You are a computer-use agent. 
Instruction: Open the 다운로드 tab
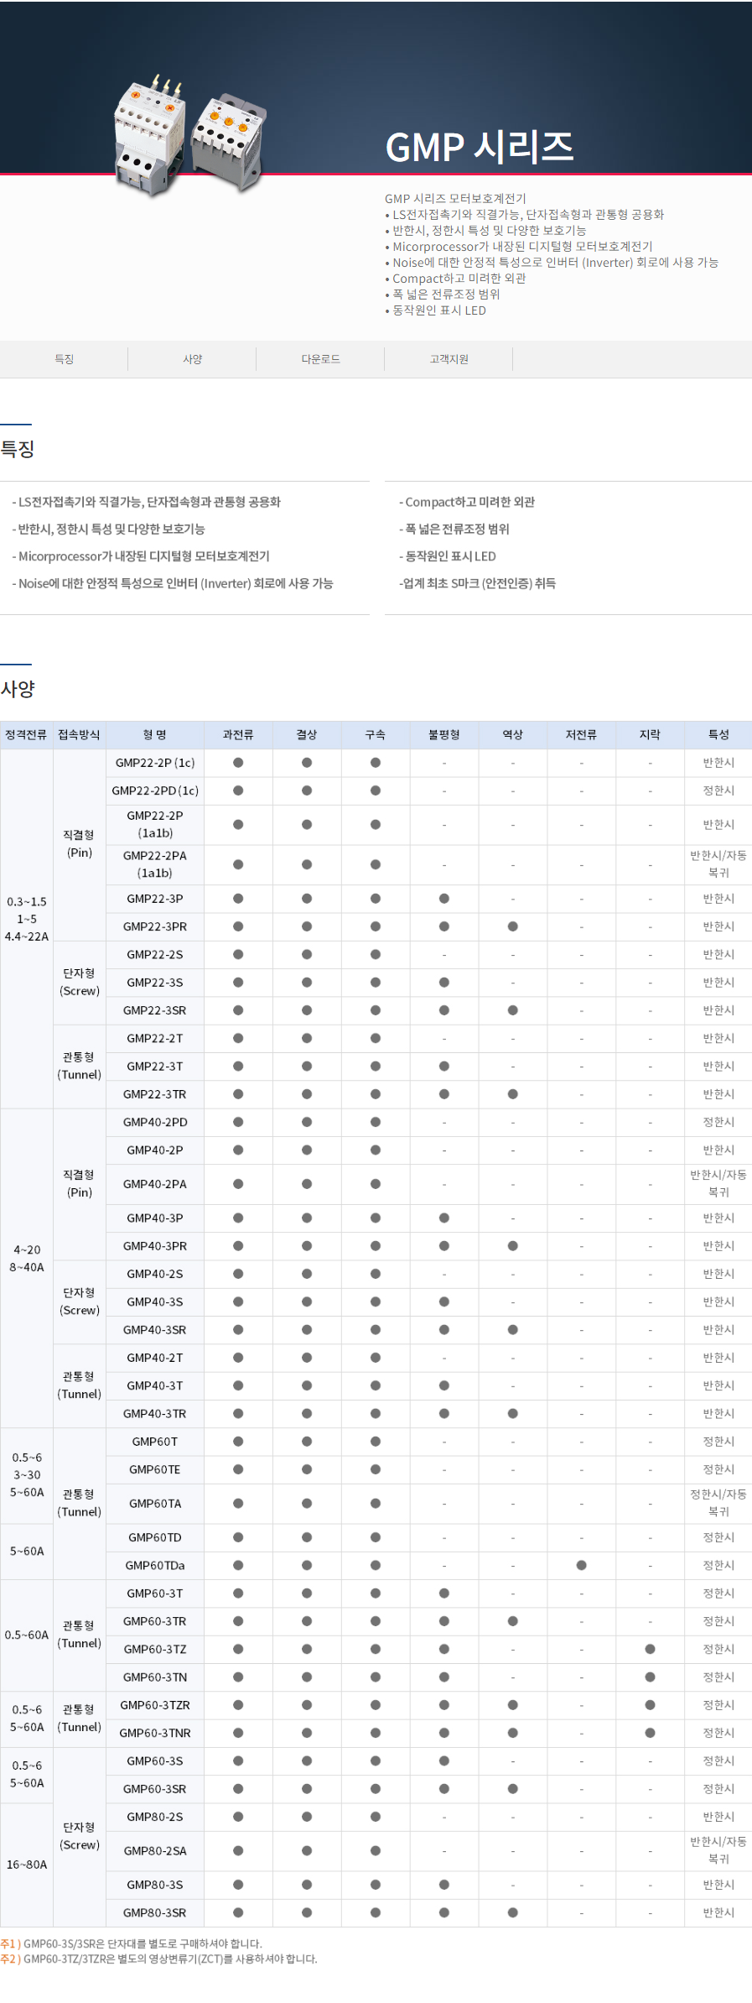(320, 359)
